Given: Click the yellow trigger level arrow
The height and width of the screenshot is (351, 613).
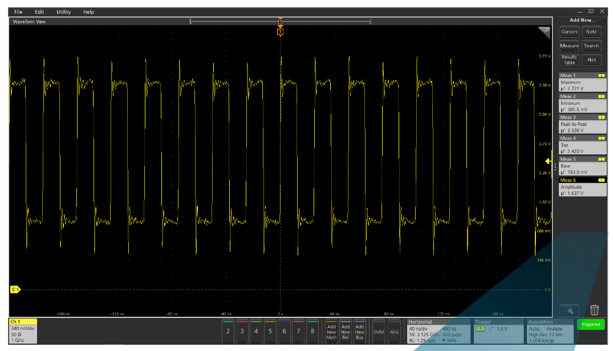Looking at the screenshot, I should [549, 161].
